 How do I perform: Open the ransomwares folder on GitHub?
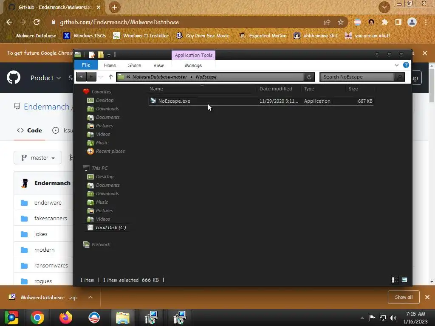[x=51, y=266]
